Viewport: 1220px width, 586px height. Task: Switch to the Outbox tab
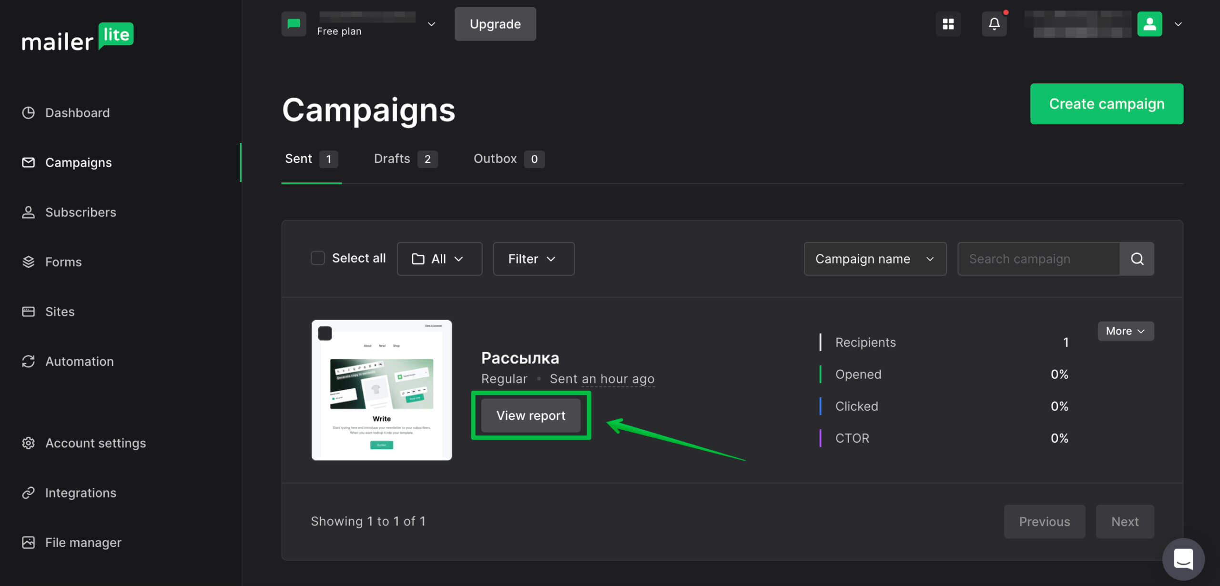tap(508, 159)
